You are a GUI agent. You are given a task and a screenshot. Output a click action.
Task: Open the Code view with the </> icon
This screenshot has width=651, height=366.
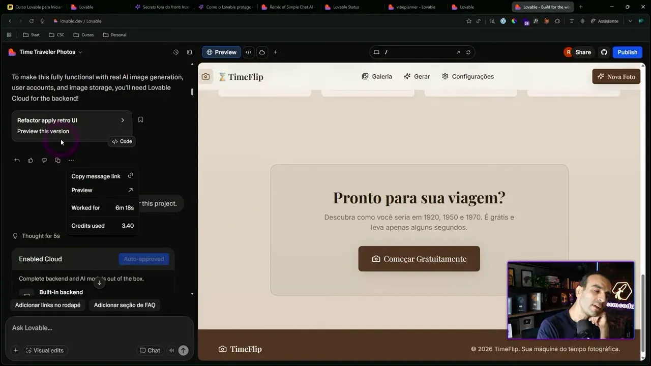(248, 52)
